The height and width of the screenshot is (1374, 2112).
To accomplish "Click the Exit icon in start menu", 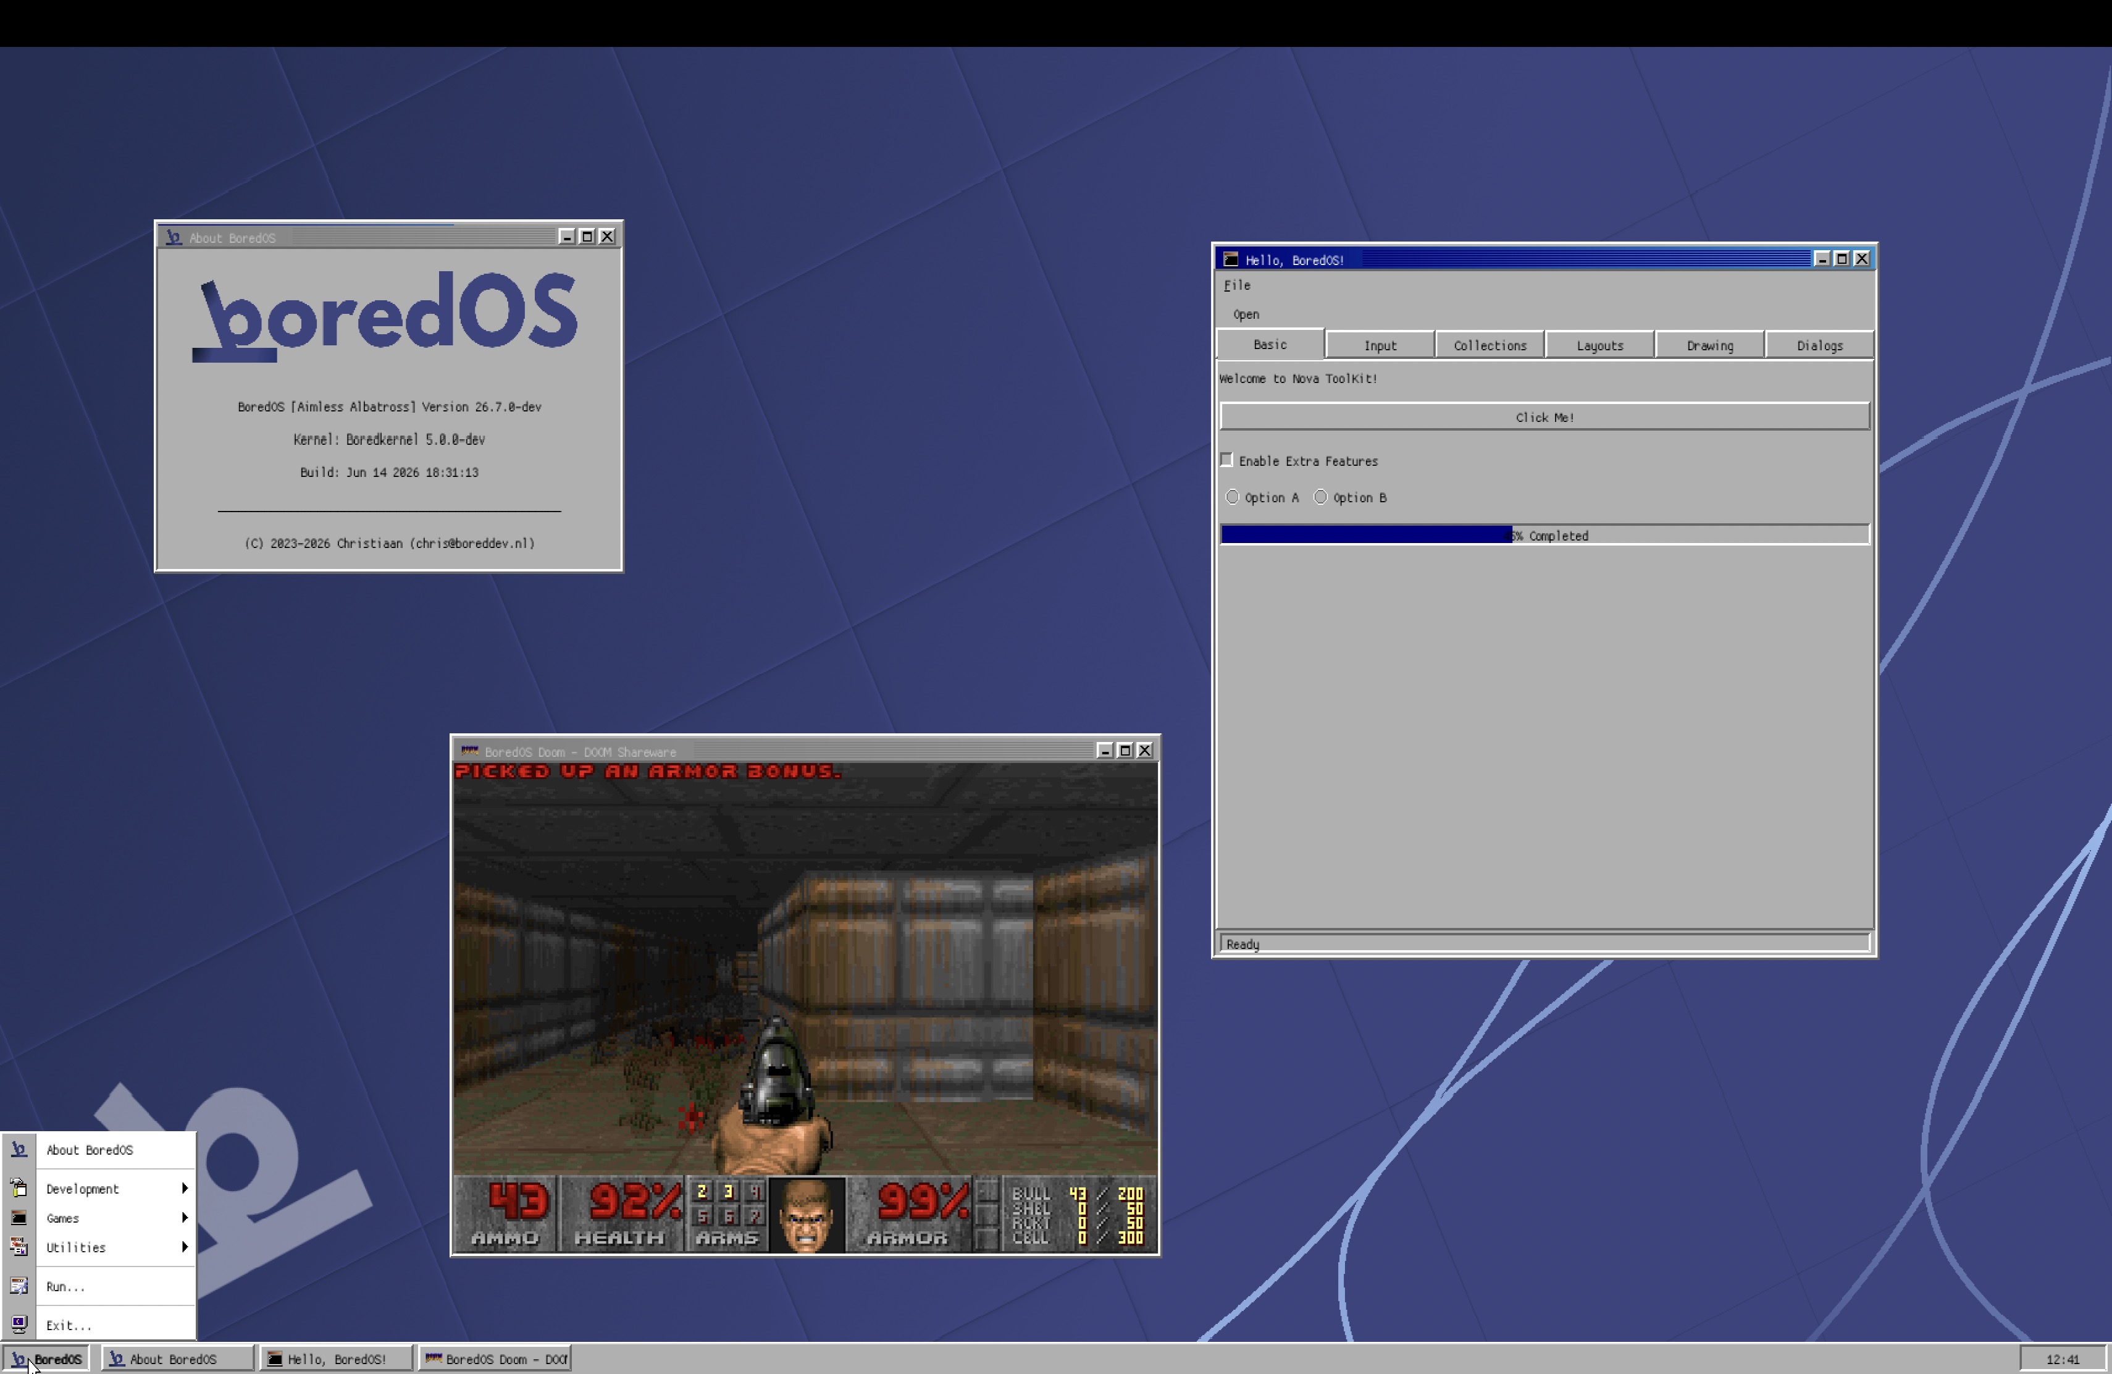I will tap(19, 1325).
